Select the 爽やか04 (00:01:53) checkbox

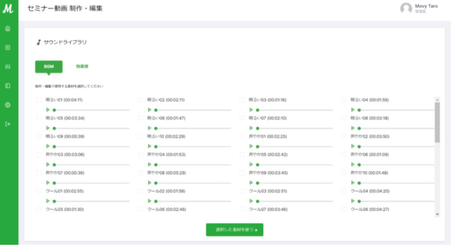(x=141, y=155)
